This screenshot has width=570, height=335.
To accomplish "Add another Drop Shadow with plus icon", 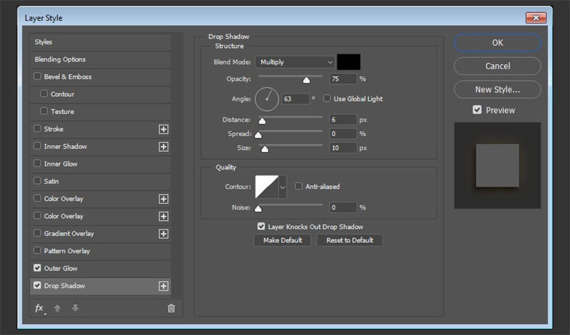I will point(164,286).
